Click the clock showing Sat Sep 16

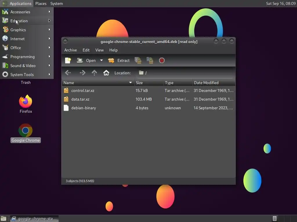click(281, 3)
